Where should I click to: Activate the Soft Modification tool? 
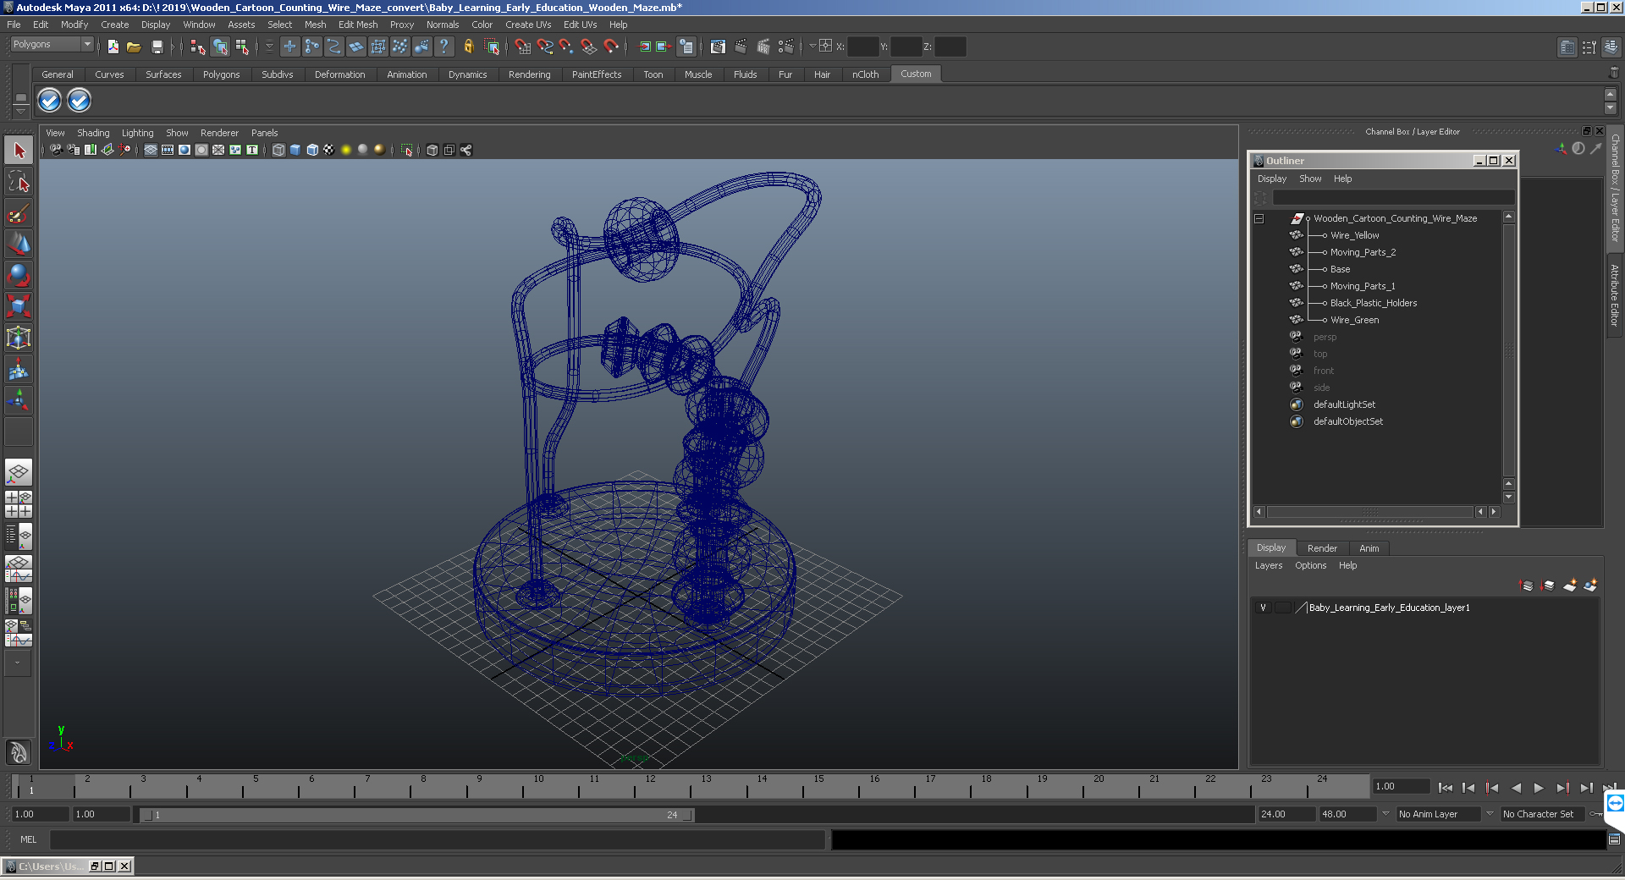[19, 369]
